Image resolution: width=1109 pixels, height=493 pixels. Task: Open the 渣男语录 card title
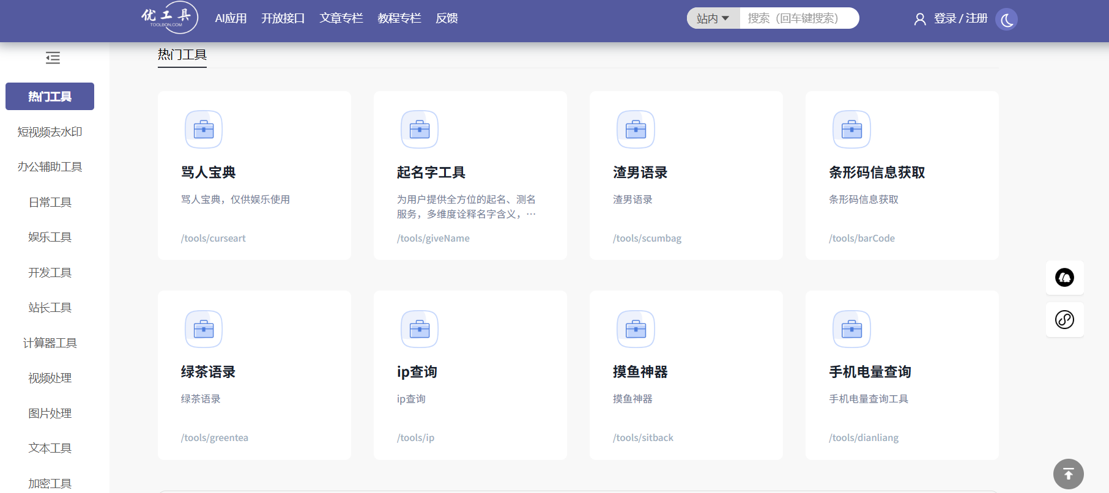(x=640, y=172)
